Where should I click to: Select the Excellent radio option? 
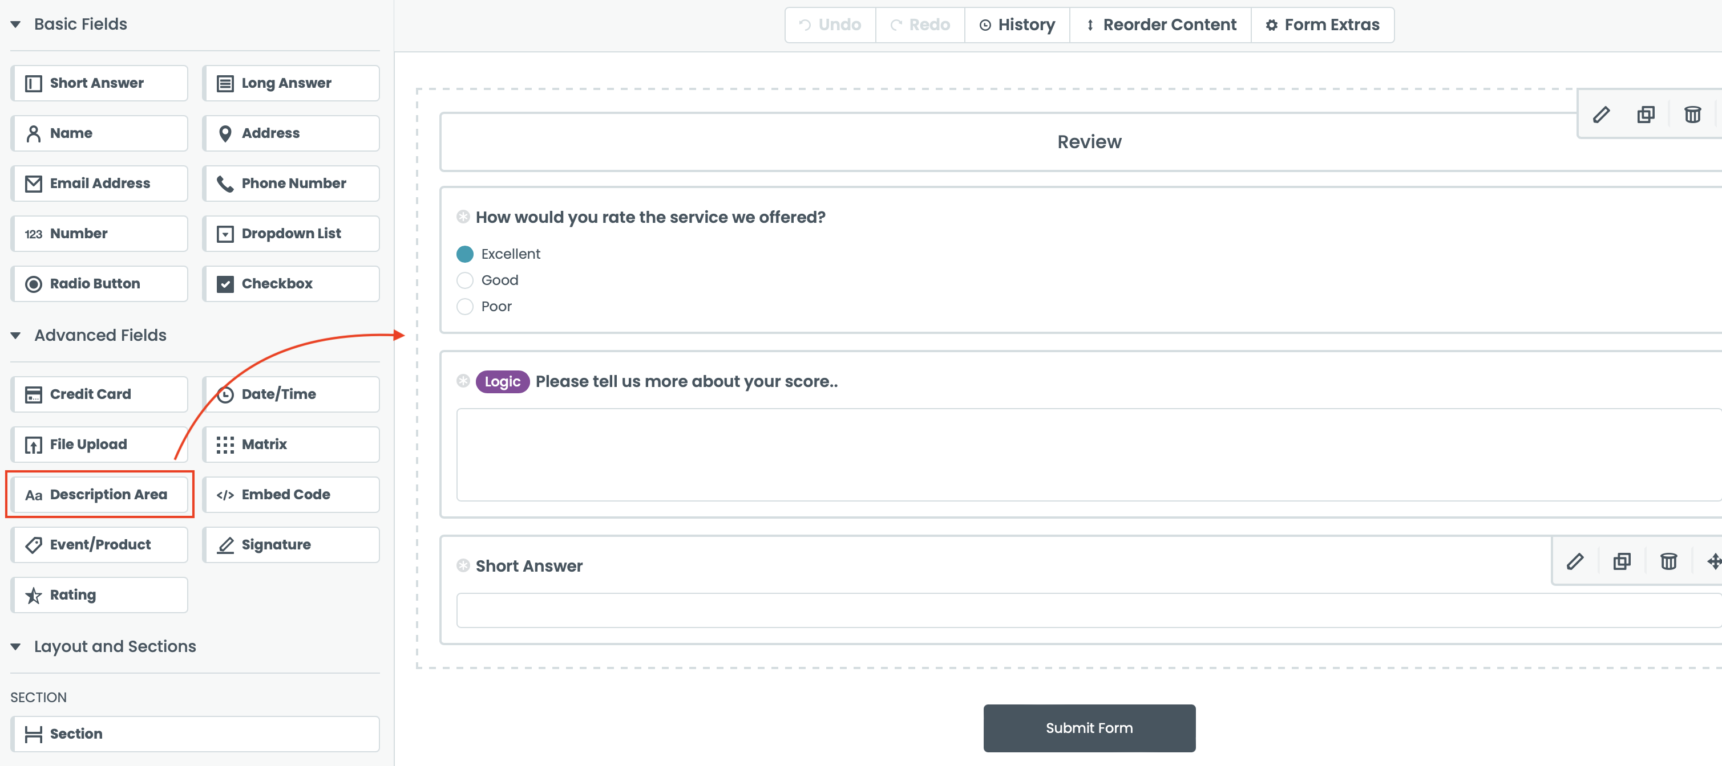tap(464, 254)
